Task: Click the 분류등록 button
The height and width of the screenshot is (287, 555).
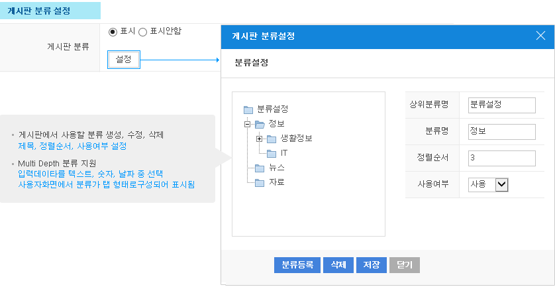Action: pos(297,265)
